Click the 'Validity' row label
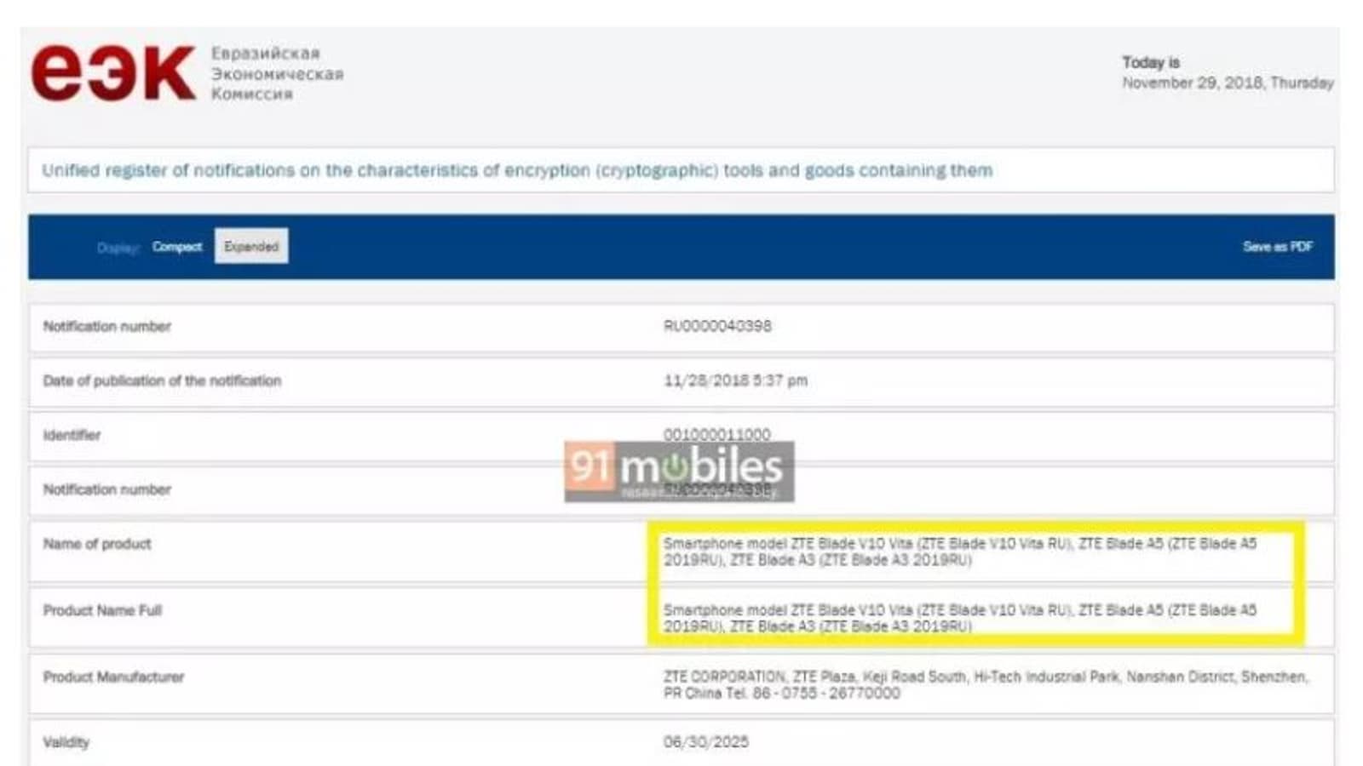 (66, 742)
